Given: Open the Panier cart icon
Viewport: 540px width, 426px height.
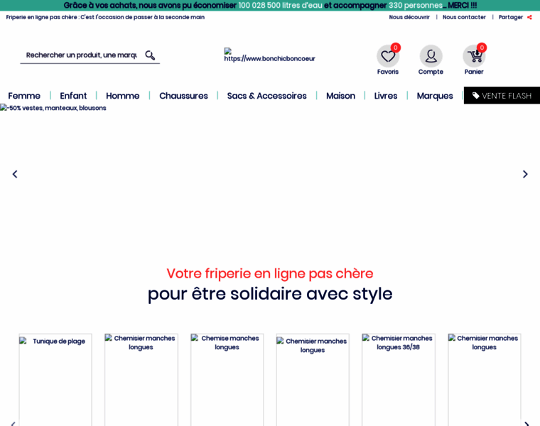Looking at the screenshot, I should [x=474, y=56].
